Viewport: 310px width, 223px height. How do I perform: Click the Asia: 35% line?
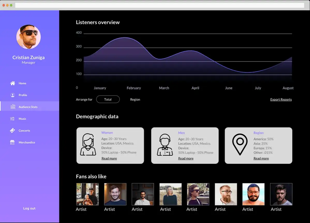tap(261, 144)
